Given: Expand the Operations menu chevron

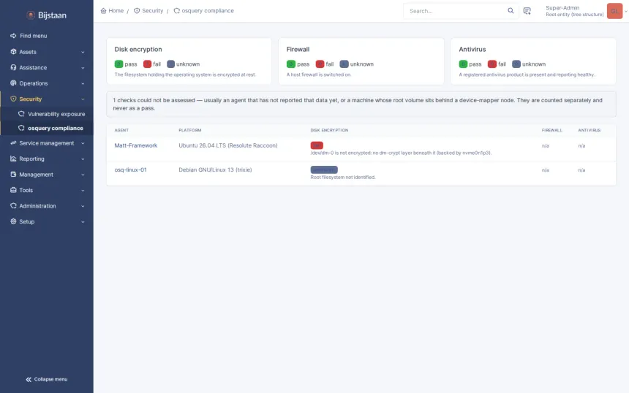Looking at the screenshot, I should (x=83, y=83).
